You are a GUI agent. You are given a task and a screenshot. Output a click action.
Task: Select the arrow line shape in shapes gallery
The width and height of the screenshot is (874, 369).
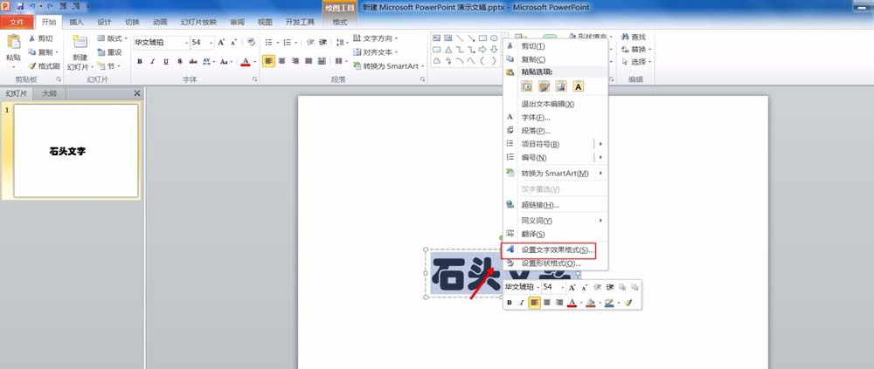[471, 38]
